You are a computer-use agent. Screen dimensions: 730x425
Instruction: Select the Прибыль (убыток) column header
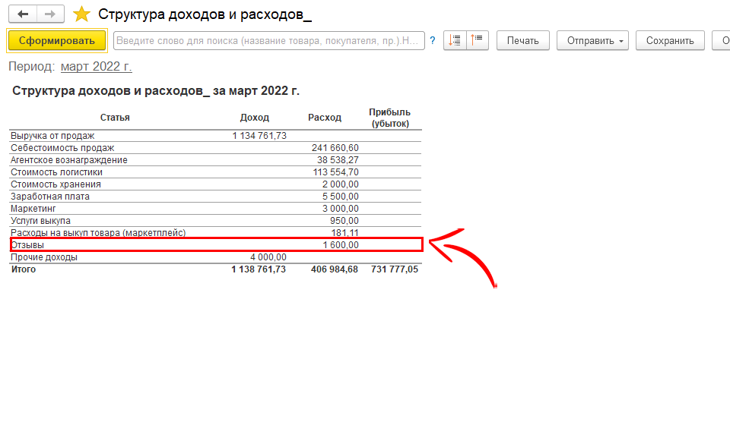point(389,118)
